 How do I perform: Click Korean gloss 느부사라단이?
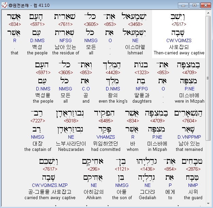[71, 143]
